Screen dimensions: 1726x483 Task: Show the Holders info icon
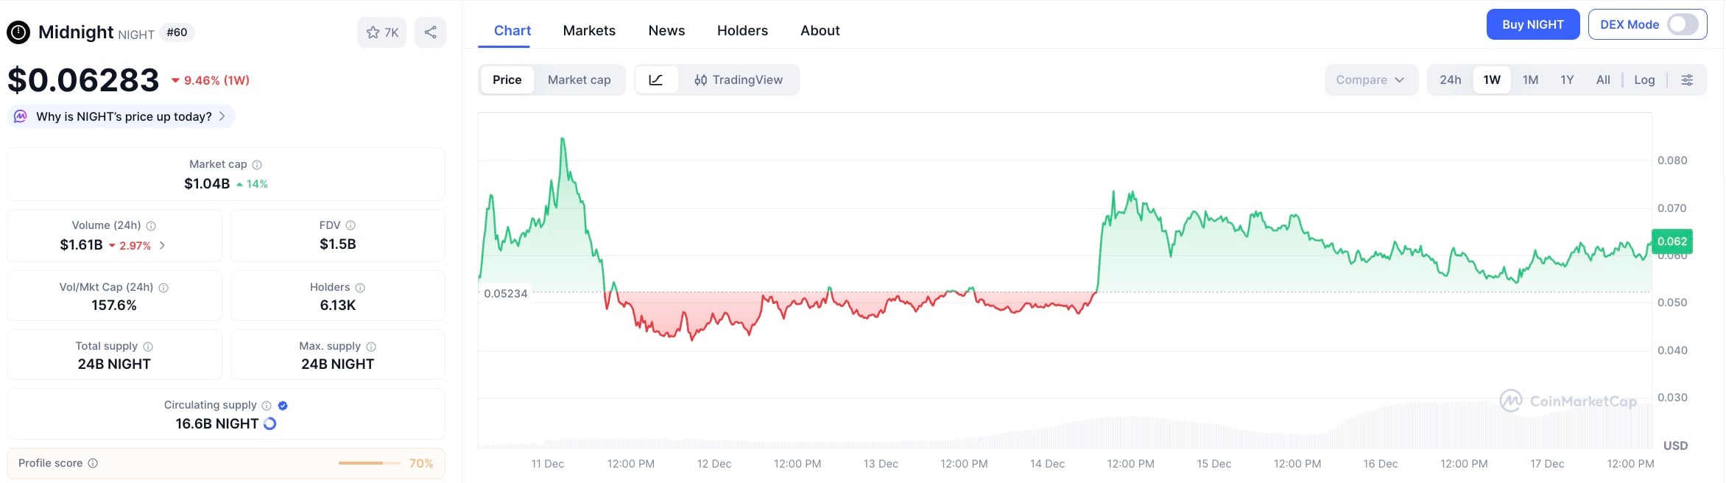pyautogui.click(x=360, y=288)
